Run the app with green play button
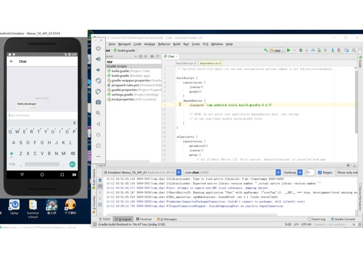The height and width of the screenshot is (258, 363). [x=288, y=50]
